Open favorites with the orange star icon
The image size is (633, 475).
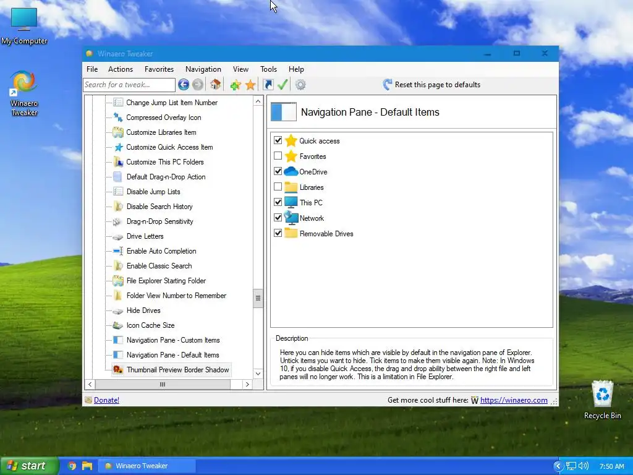tap(250, 85)
